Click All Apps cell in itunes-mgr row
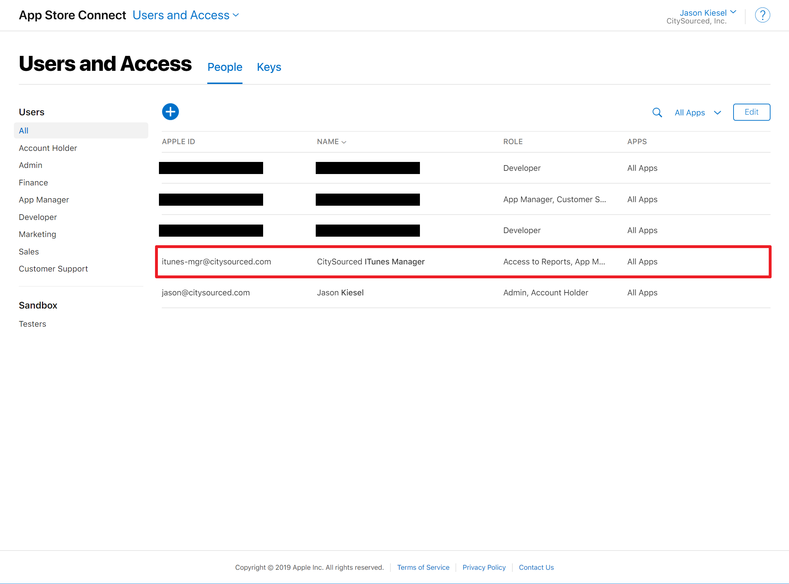Image resolution: width=789 pixels, height=584 pixels. (642, 262)
